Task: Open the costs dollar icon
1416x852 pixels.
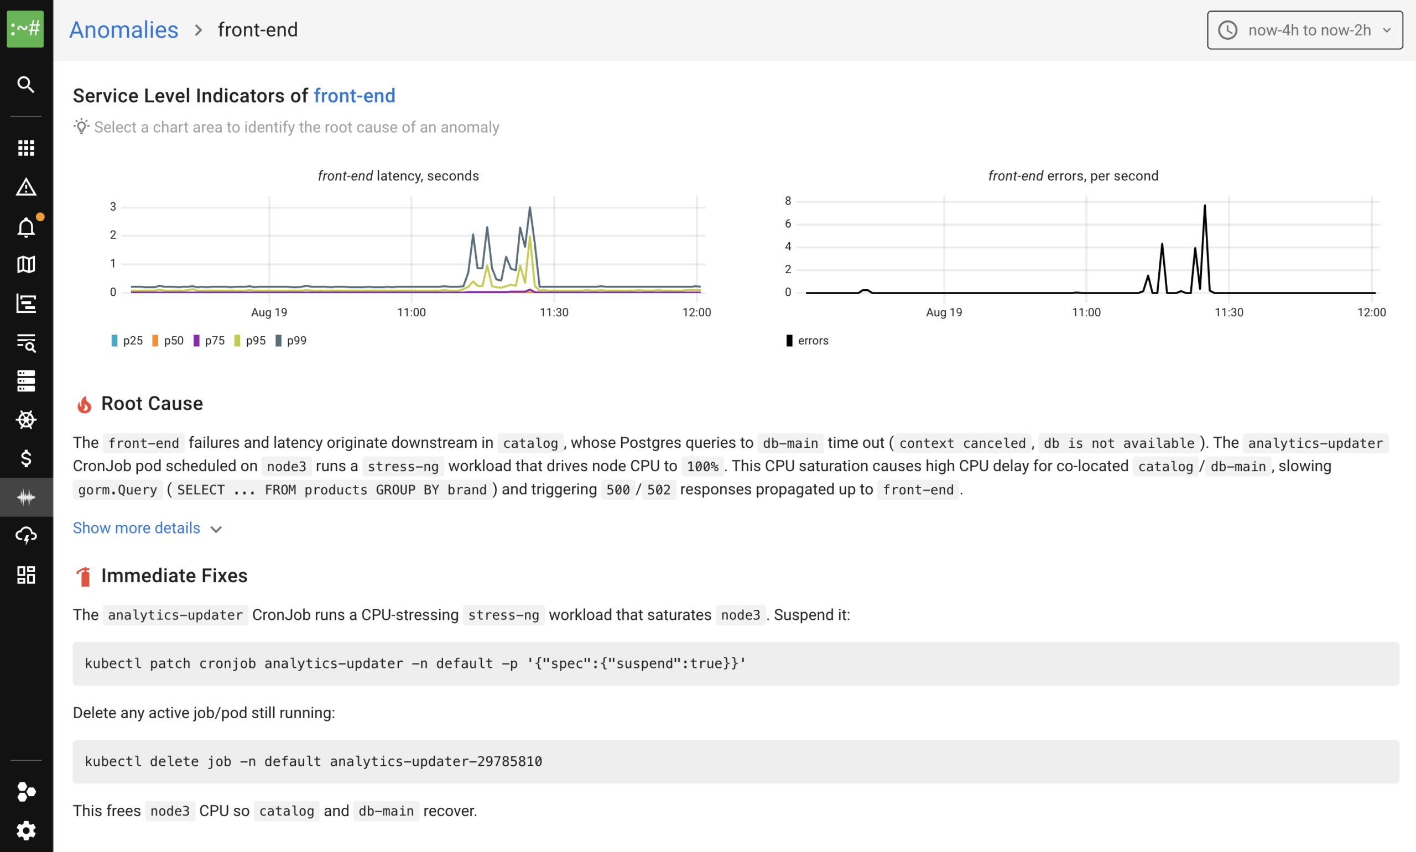Action: (26, 458)
